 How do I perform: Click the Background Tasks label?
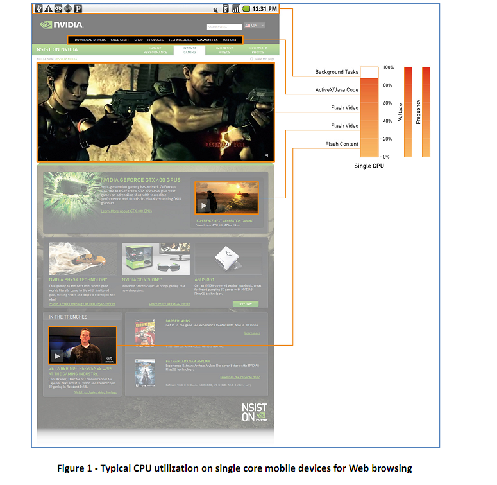point(337,72)
